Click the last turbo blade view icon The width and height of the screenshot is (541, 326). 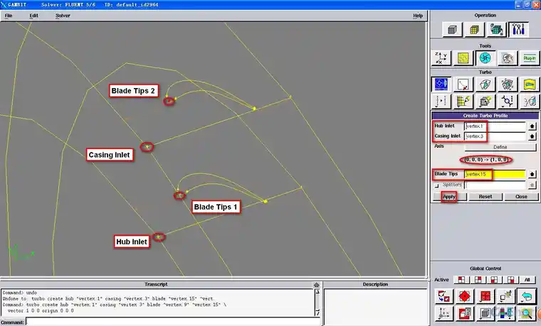coord(530,101)
